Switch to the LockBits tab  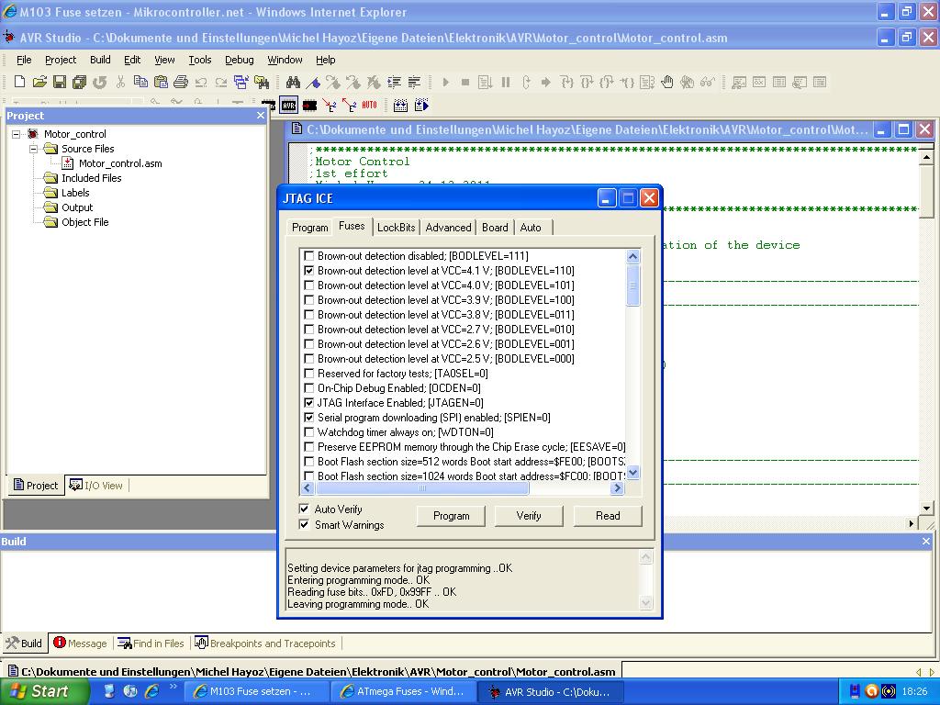tap(397, 228)
